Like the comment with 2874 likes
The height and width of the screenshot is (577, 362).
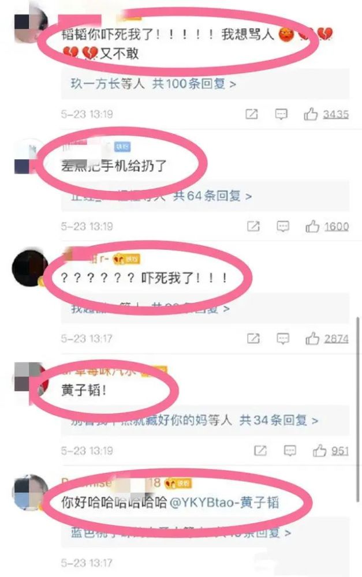tap(312, 338)
